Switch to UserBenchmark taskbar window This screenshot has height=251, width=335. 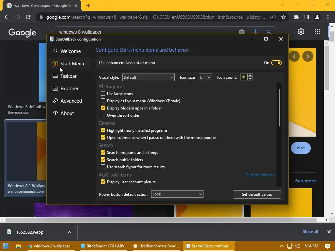pyautogui.click(x=156, y=246)
